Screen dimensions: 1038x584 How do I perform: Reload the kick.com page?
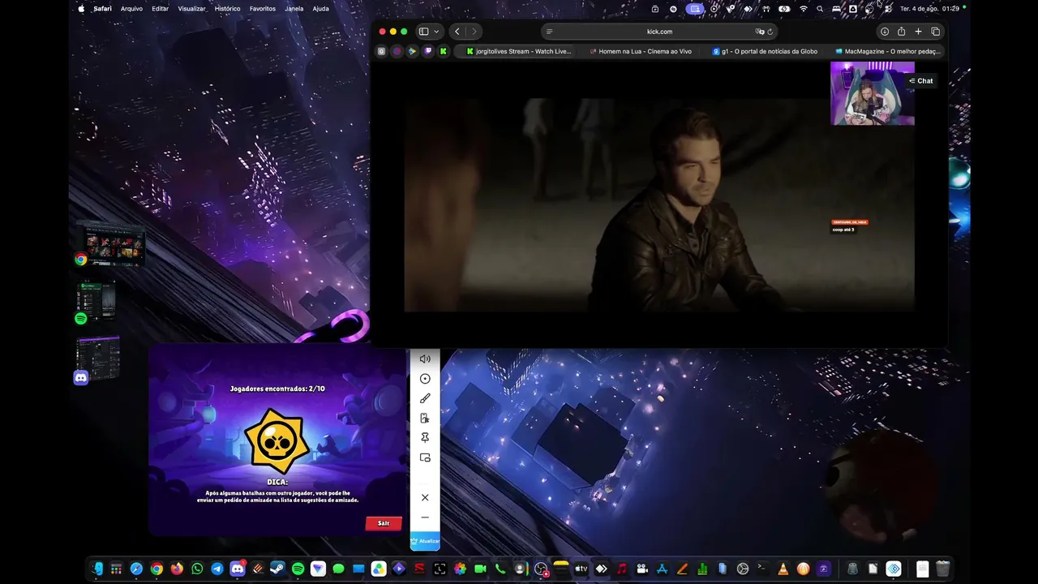pos(770,32)
